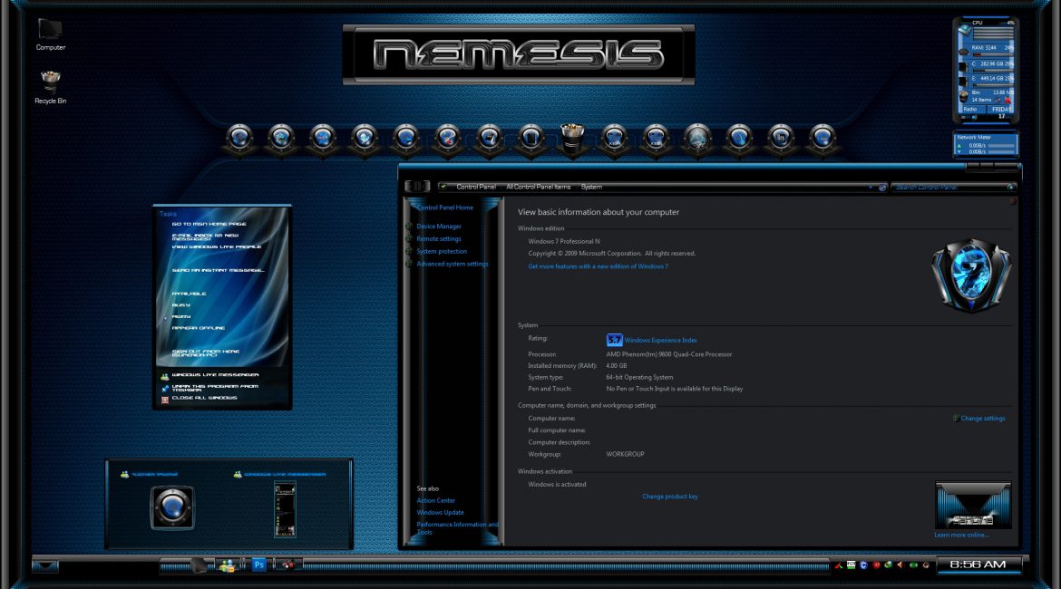This screenshot has height=589, width=1061.
Task: Open Performance Information and Tools
Action: (457, 528)
